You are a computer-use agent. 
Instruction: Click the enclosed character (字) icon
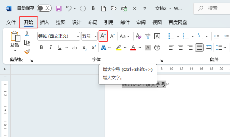[x=157, y=48]
